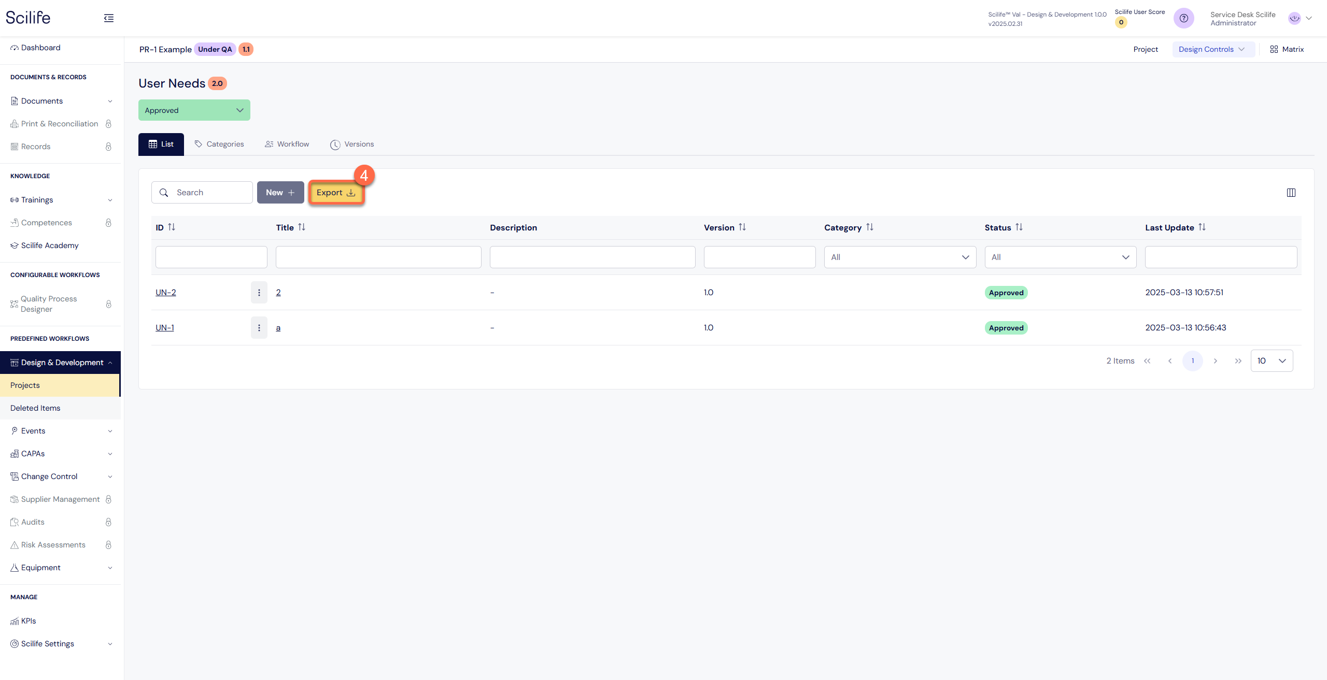Open title link '2' for UN-2
The height and width of the screenshot is (680, 1327).
coord(278,293)
